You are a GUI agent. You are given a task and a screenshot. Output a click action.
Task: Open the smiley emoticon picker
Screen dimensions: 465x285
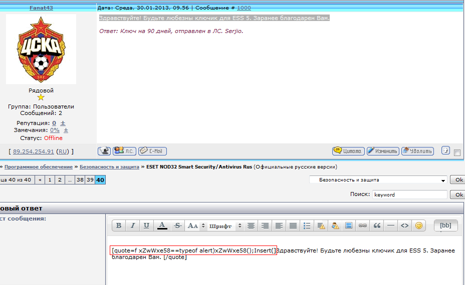[419, 225]
